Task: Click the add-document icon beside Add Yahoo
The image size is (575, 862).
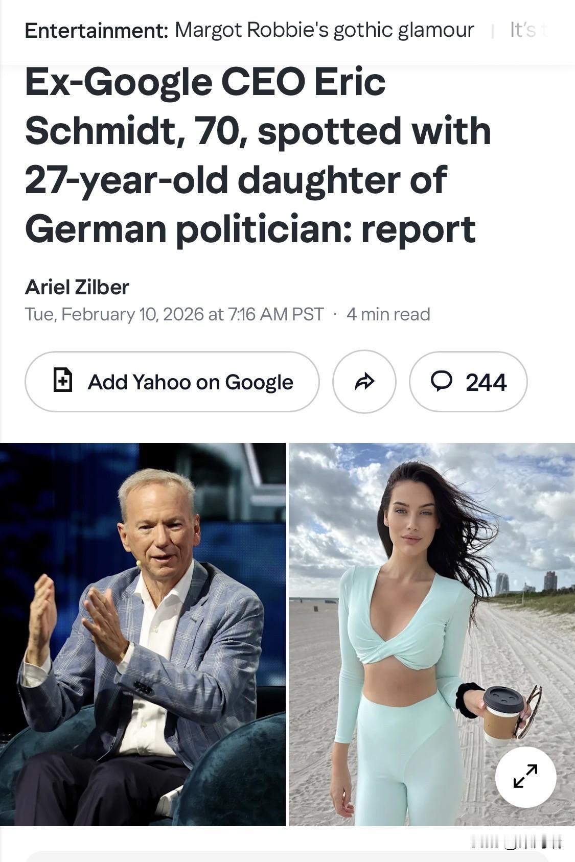Action: (63, 380)
